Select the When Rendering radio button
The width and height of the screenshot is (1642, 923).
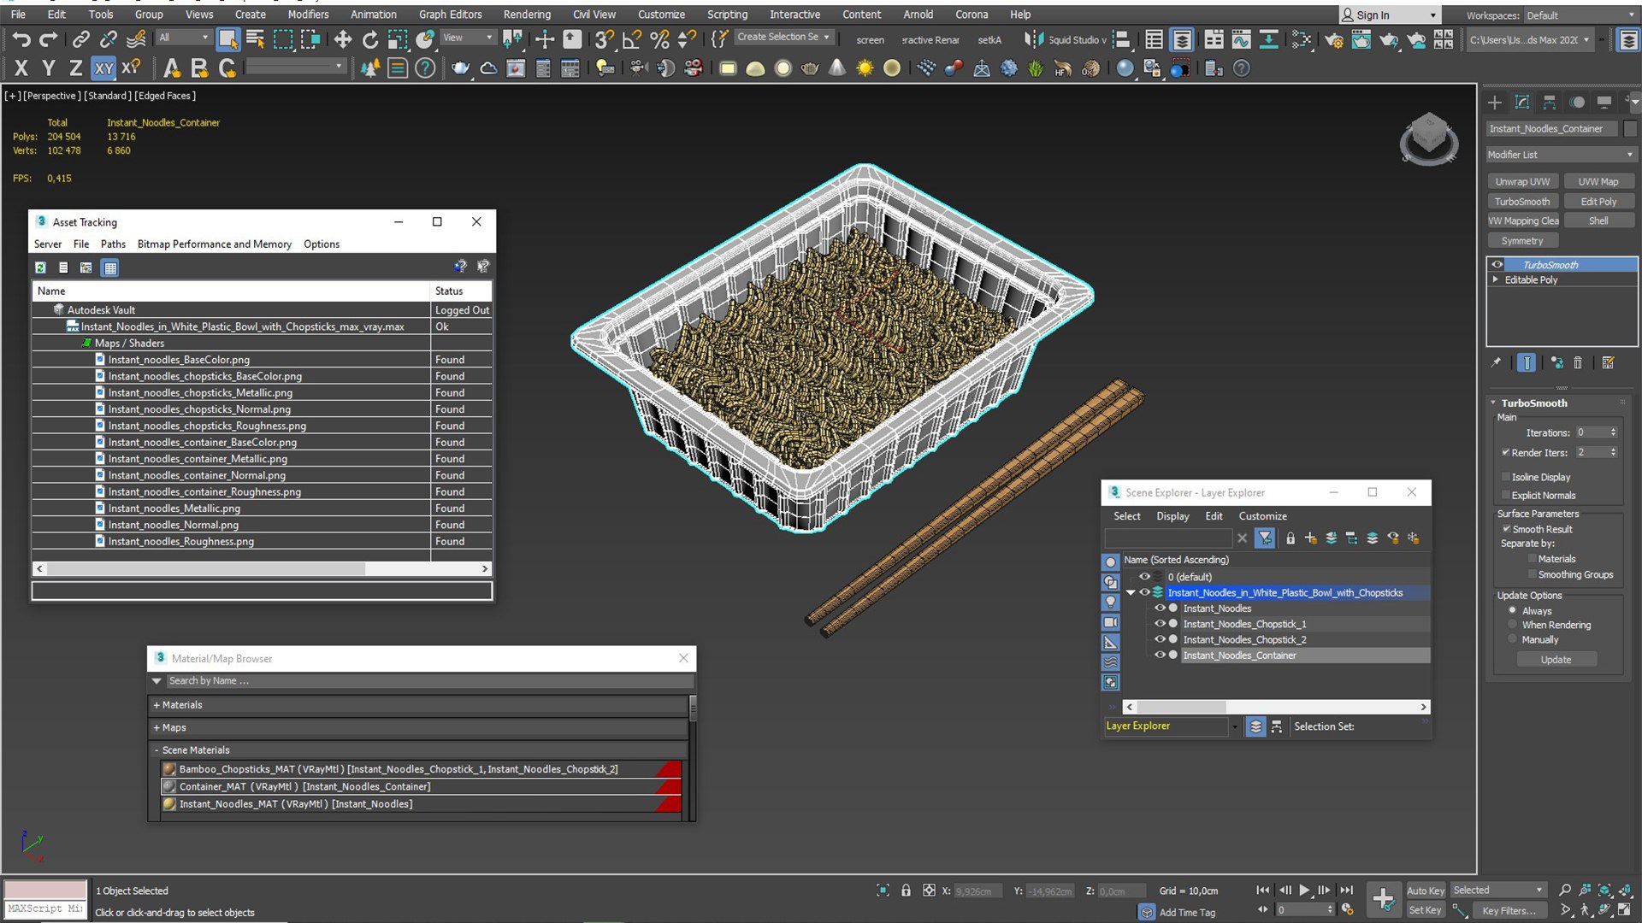pos(1512,625)
